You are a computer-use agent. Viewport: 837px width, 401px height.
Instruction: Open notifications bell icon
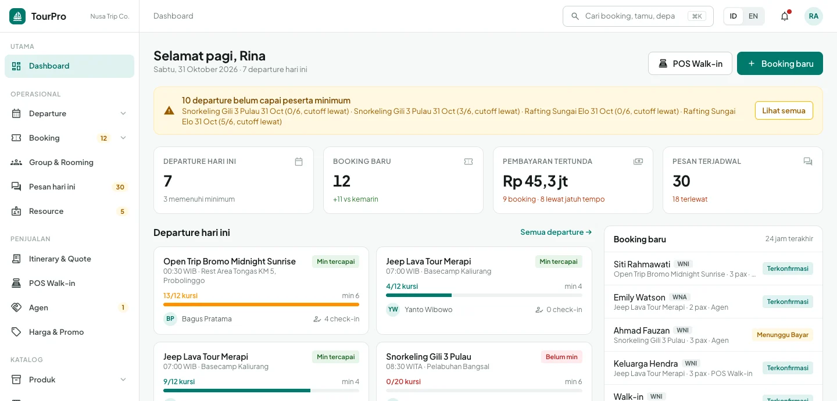tap(785, 16)
